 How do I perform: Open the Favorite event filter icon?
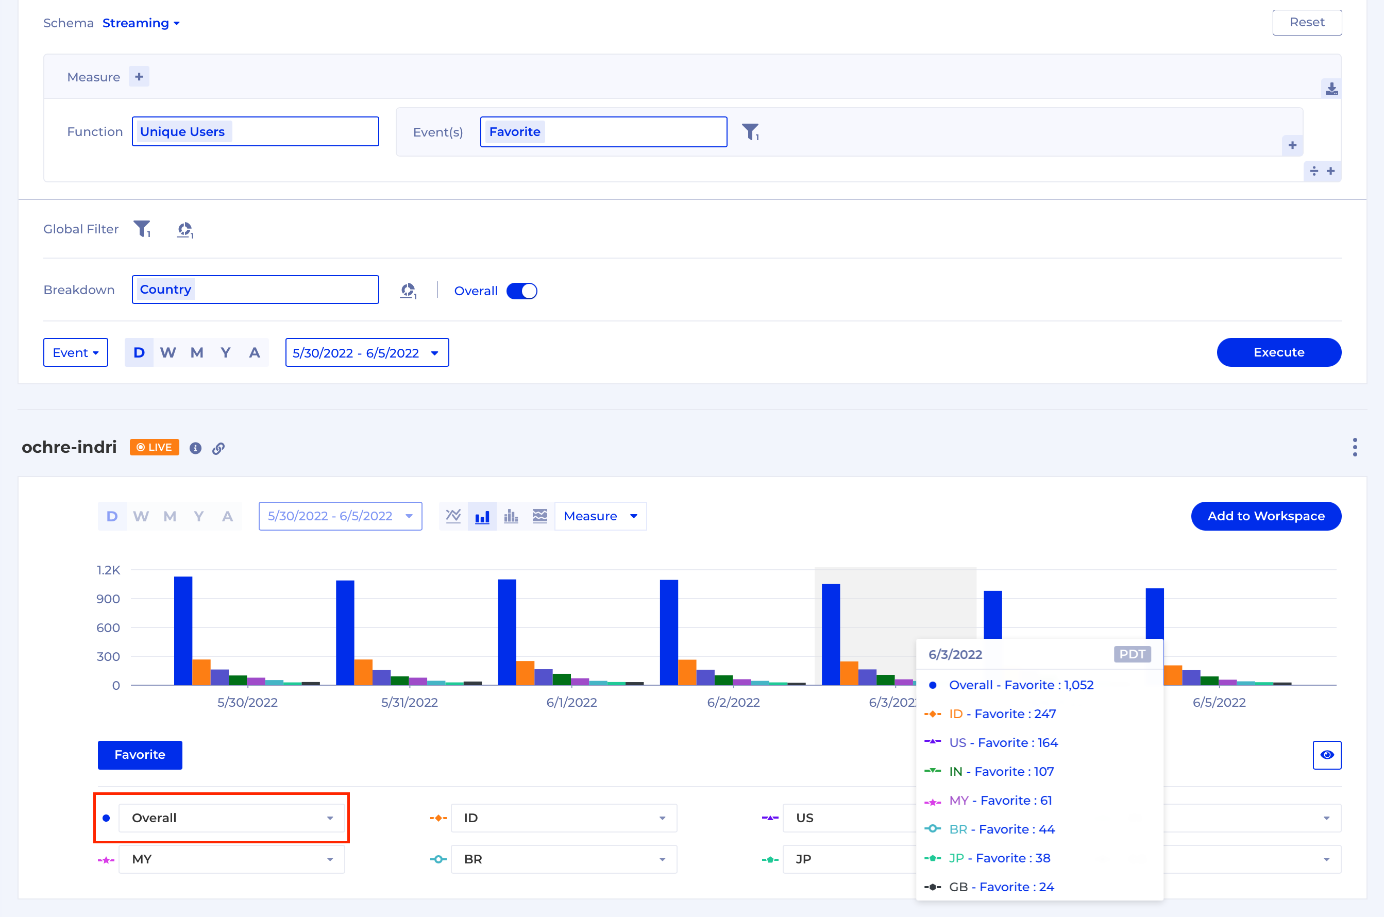[x=751, y=131]
